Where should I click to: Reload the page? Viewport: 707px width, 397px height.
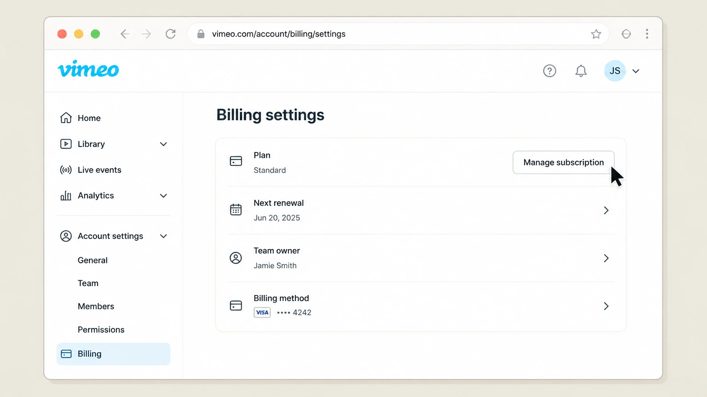[171, 34]
